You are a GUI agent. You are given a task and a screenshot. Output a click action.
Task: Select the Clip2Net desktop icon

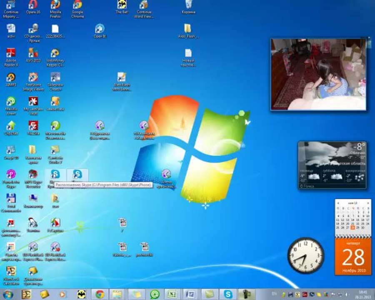point(11,128)
